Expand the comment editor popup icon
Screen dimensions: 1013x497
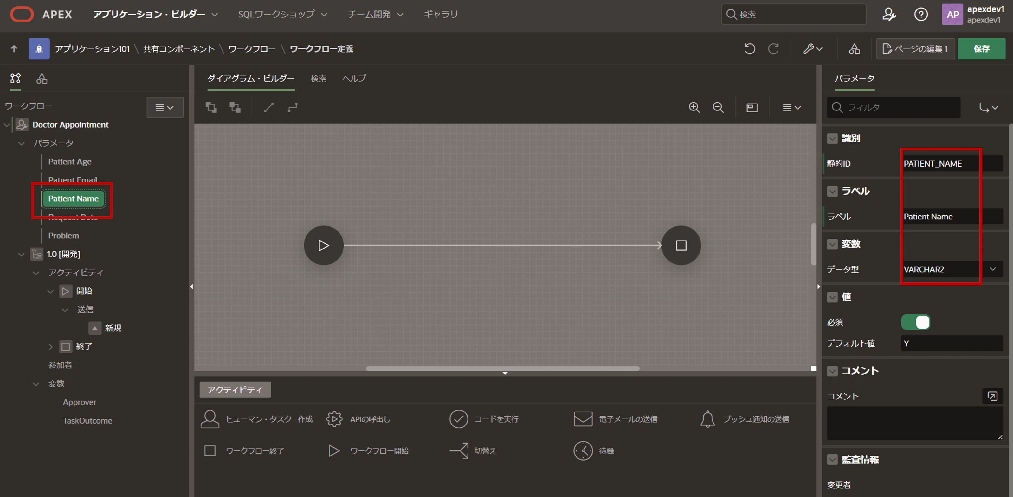(992, 396)
